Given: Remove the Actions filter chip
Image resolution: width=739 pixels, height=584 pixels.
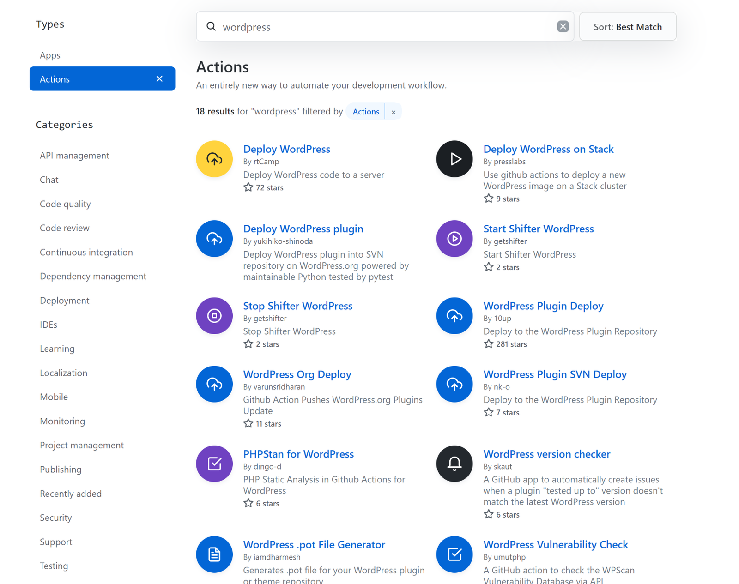Looking at the screenshot, I should tap(393, 112).
